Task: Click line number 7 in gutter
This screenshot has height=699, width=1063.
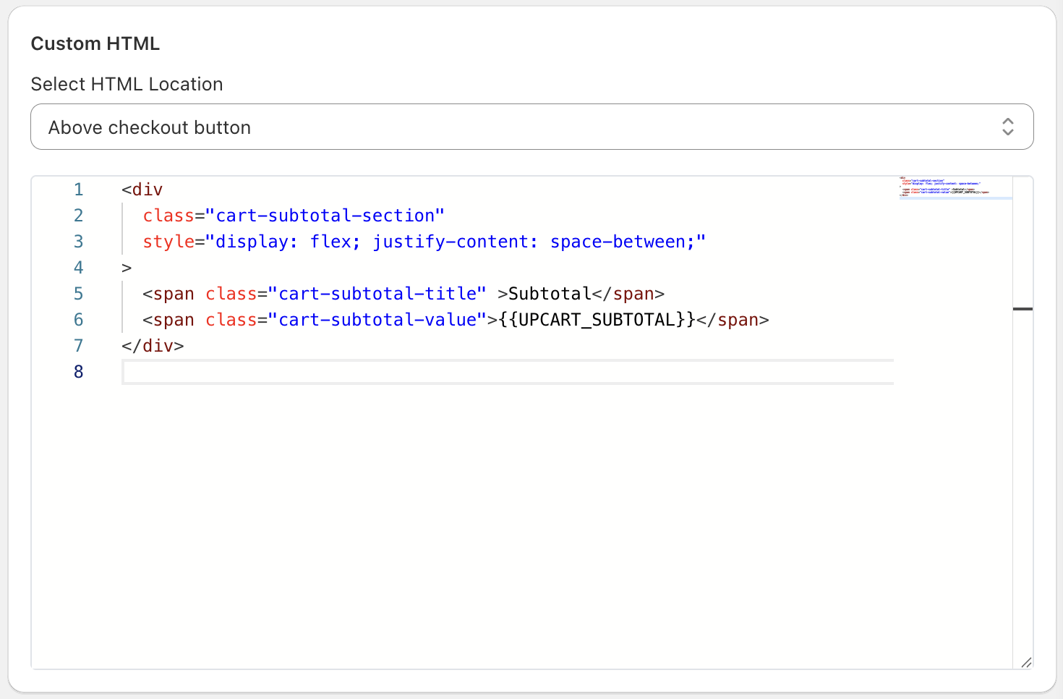Action: 78,346
